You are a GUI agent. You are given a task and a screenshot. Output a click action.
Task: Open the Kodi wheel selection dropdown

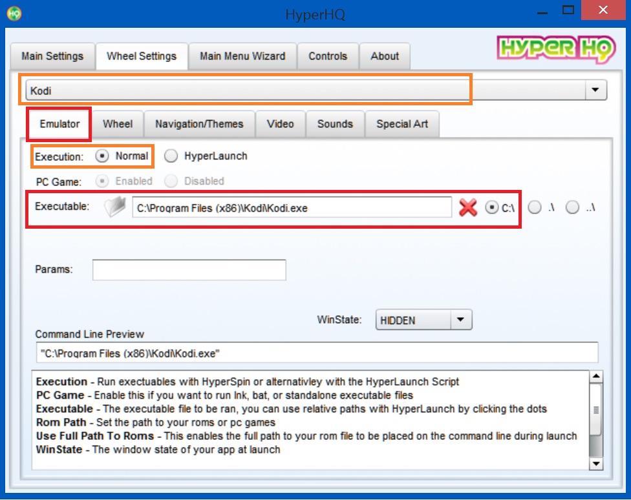(x=595, y=91)
